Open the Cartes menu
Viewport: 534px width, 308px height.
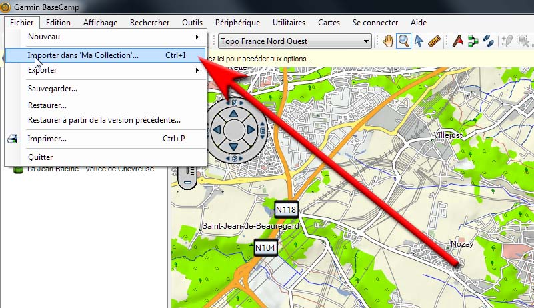[x=329, y=23]
